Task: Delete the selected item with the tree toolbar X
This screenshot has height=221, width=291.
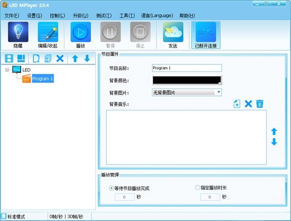Action: (x=60, y=59)
